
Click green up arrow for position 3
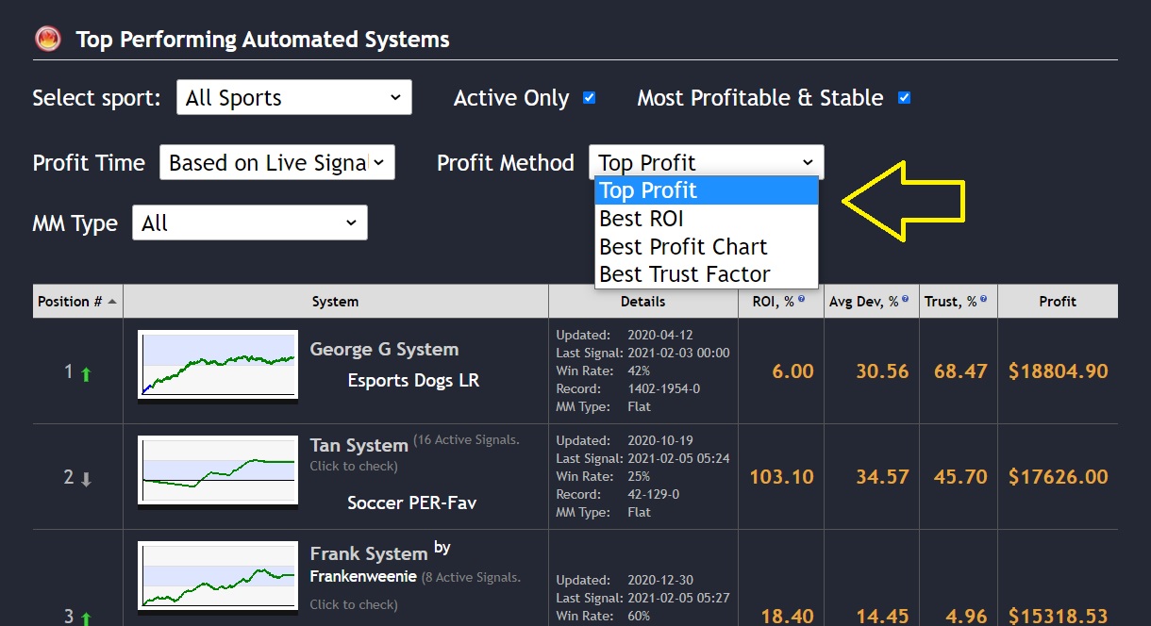tap(86, 618)
